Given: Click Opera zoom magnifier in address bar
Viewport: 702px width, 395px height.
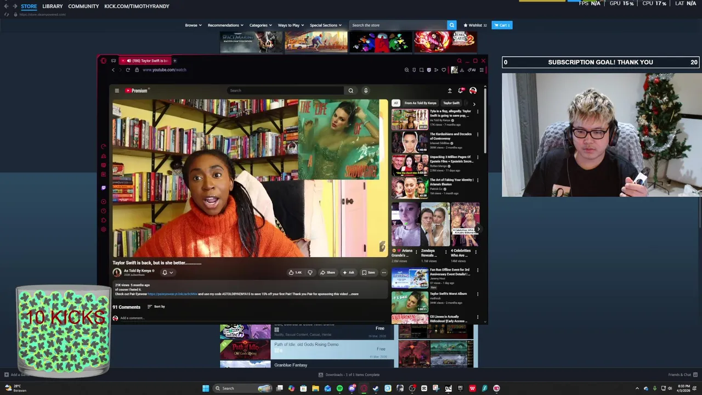Looking at the screenshot, I should pyautogui.click(x=406, y=70).
